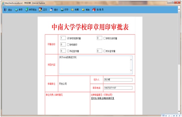Click the content textarea's up scroll arrow
Image resolution: width=182 pixels, height=117 pixels.
click(131, 60)
